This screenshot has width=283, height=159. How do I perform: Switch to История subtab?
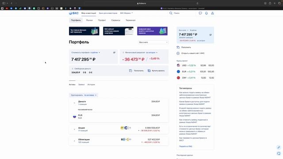point(91,84)
